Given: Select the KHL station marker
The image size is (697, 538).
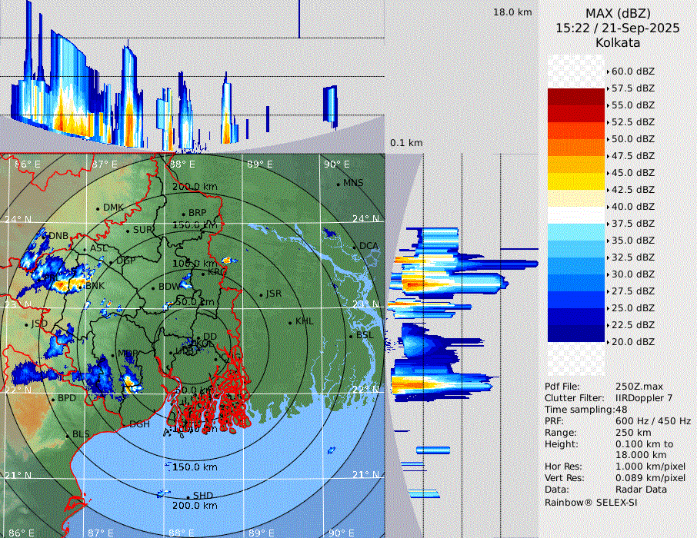Looking at the screenshot, I should click(290, 322).
